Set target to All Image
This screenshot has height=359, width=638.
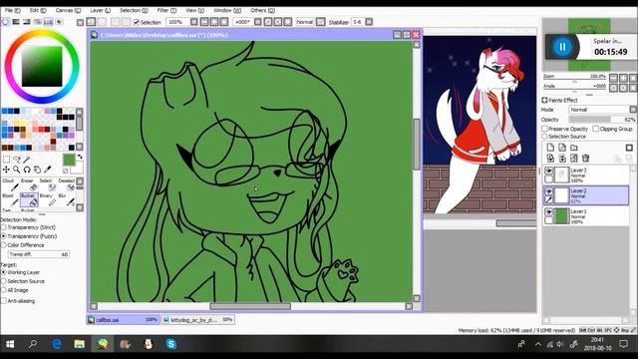(4, 290)
